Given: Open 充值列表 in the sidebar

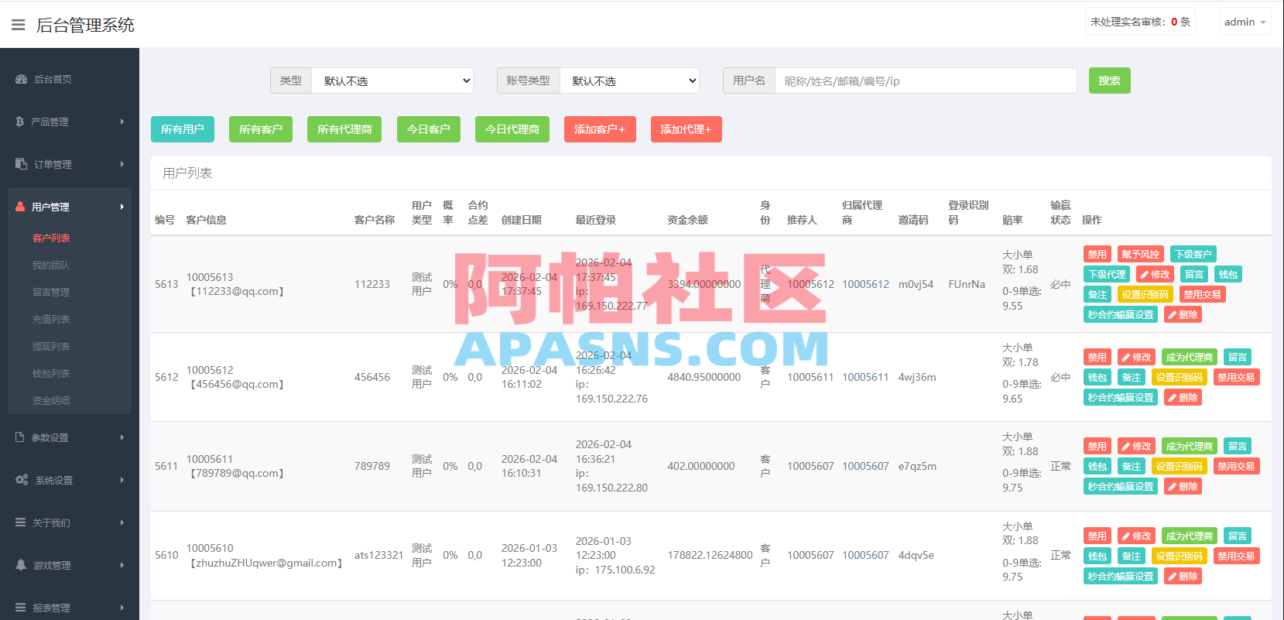Looking at the screenshot, I should click(x=51, y=320).
